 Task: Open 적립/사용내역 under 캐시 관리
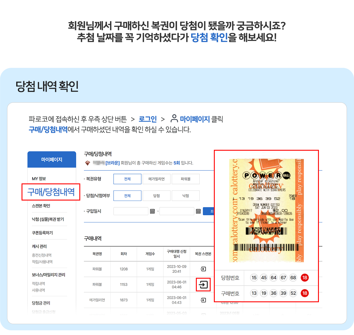click(42, 262)
